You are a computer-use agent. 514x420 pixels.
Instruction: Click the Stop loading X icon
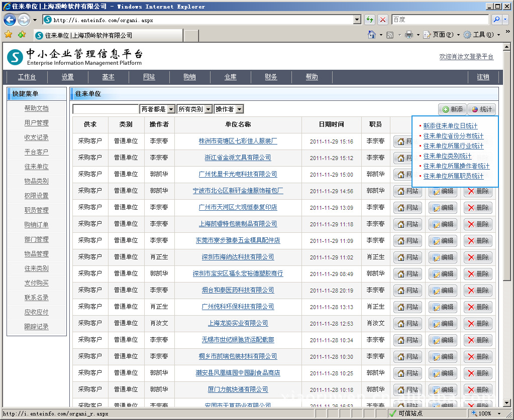tap(383, 20)
